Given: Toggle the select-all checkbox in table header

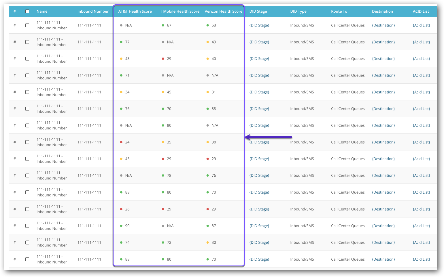Looking at the screenshot, I should click(x=27, y=12).
